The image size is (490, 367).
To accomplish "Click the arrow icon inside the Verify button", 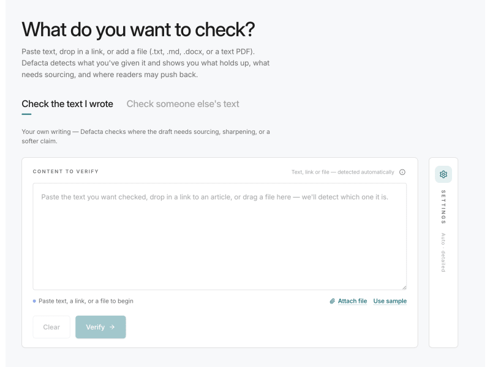I will 112,327.
